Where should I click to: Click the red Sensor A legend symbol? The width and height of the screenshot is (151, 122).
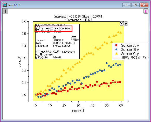pyautogui.click(x=116, y=45)
